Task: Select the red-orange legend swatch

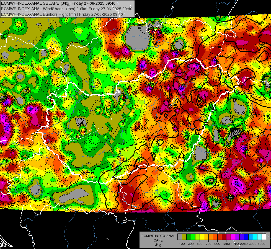Action: pyautogui.click(x=215, y=237)
